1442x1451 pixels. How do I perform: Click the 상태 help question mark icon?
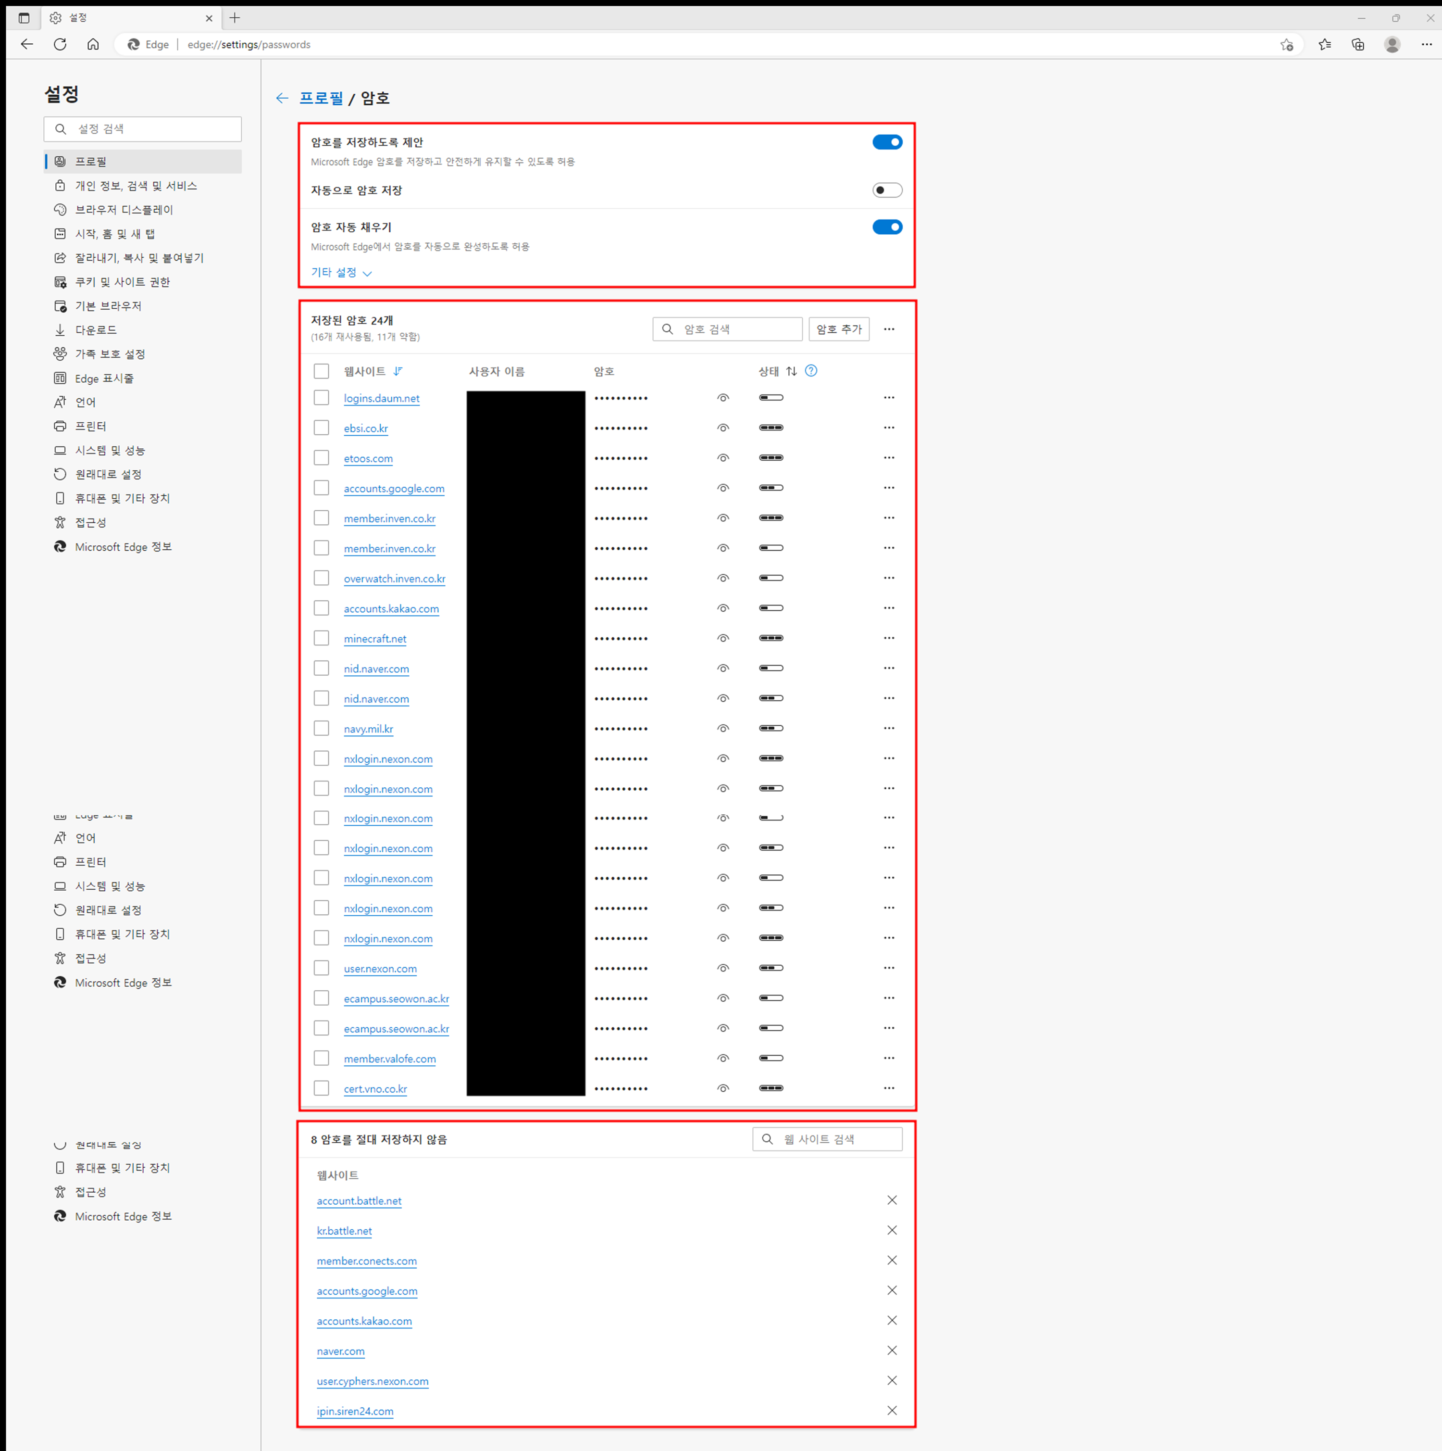tap(811, 371)
